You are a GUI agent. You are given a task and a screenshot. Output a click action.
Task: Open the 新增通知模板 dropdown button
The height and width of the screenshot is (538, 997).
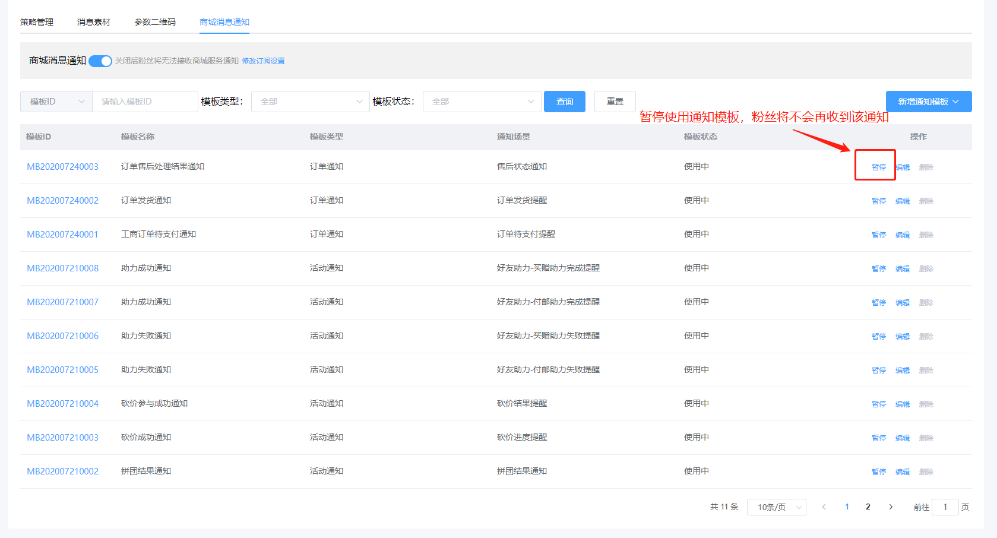[x=928, y=102]
